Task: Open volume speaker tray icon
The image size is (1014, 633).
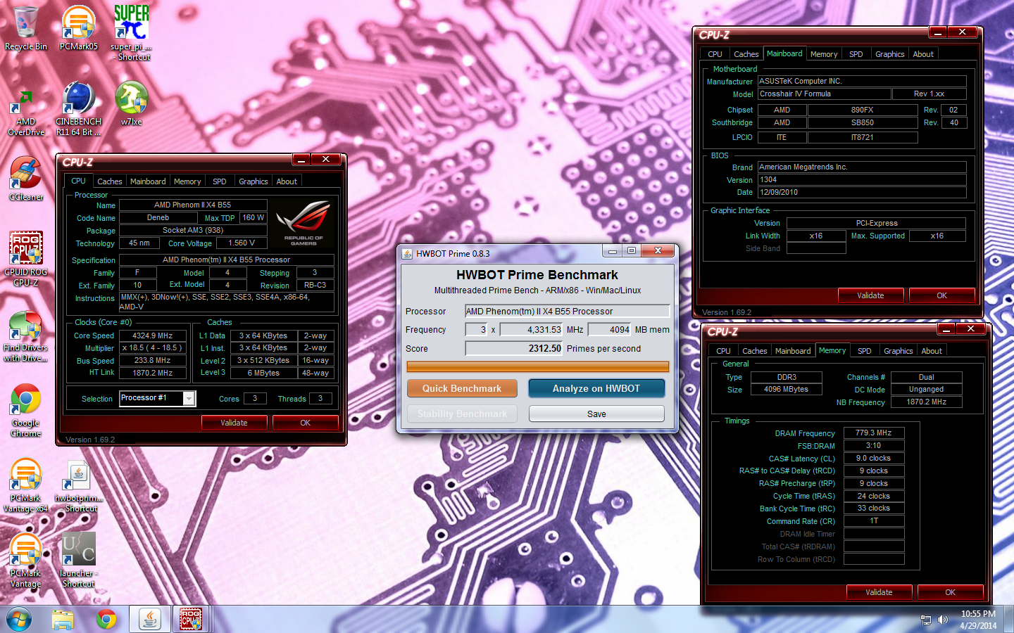Action: click(x=943, y=620)
